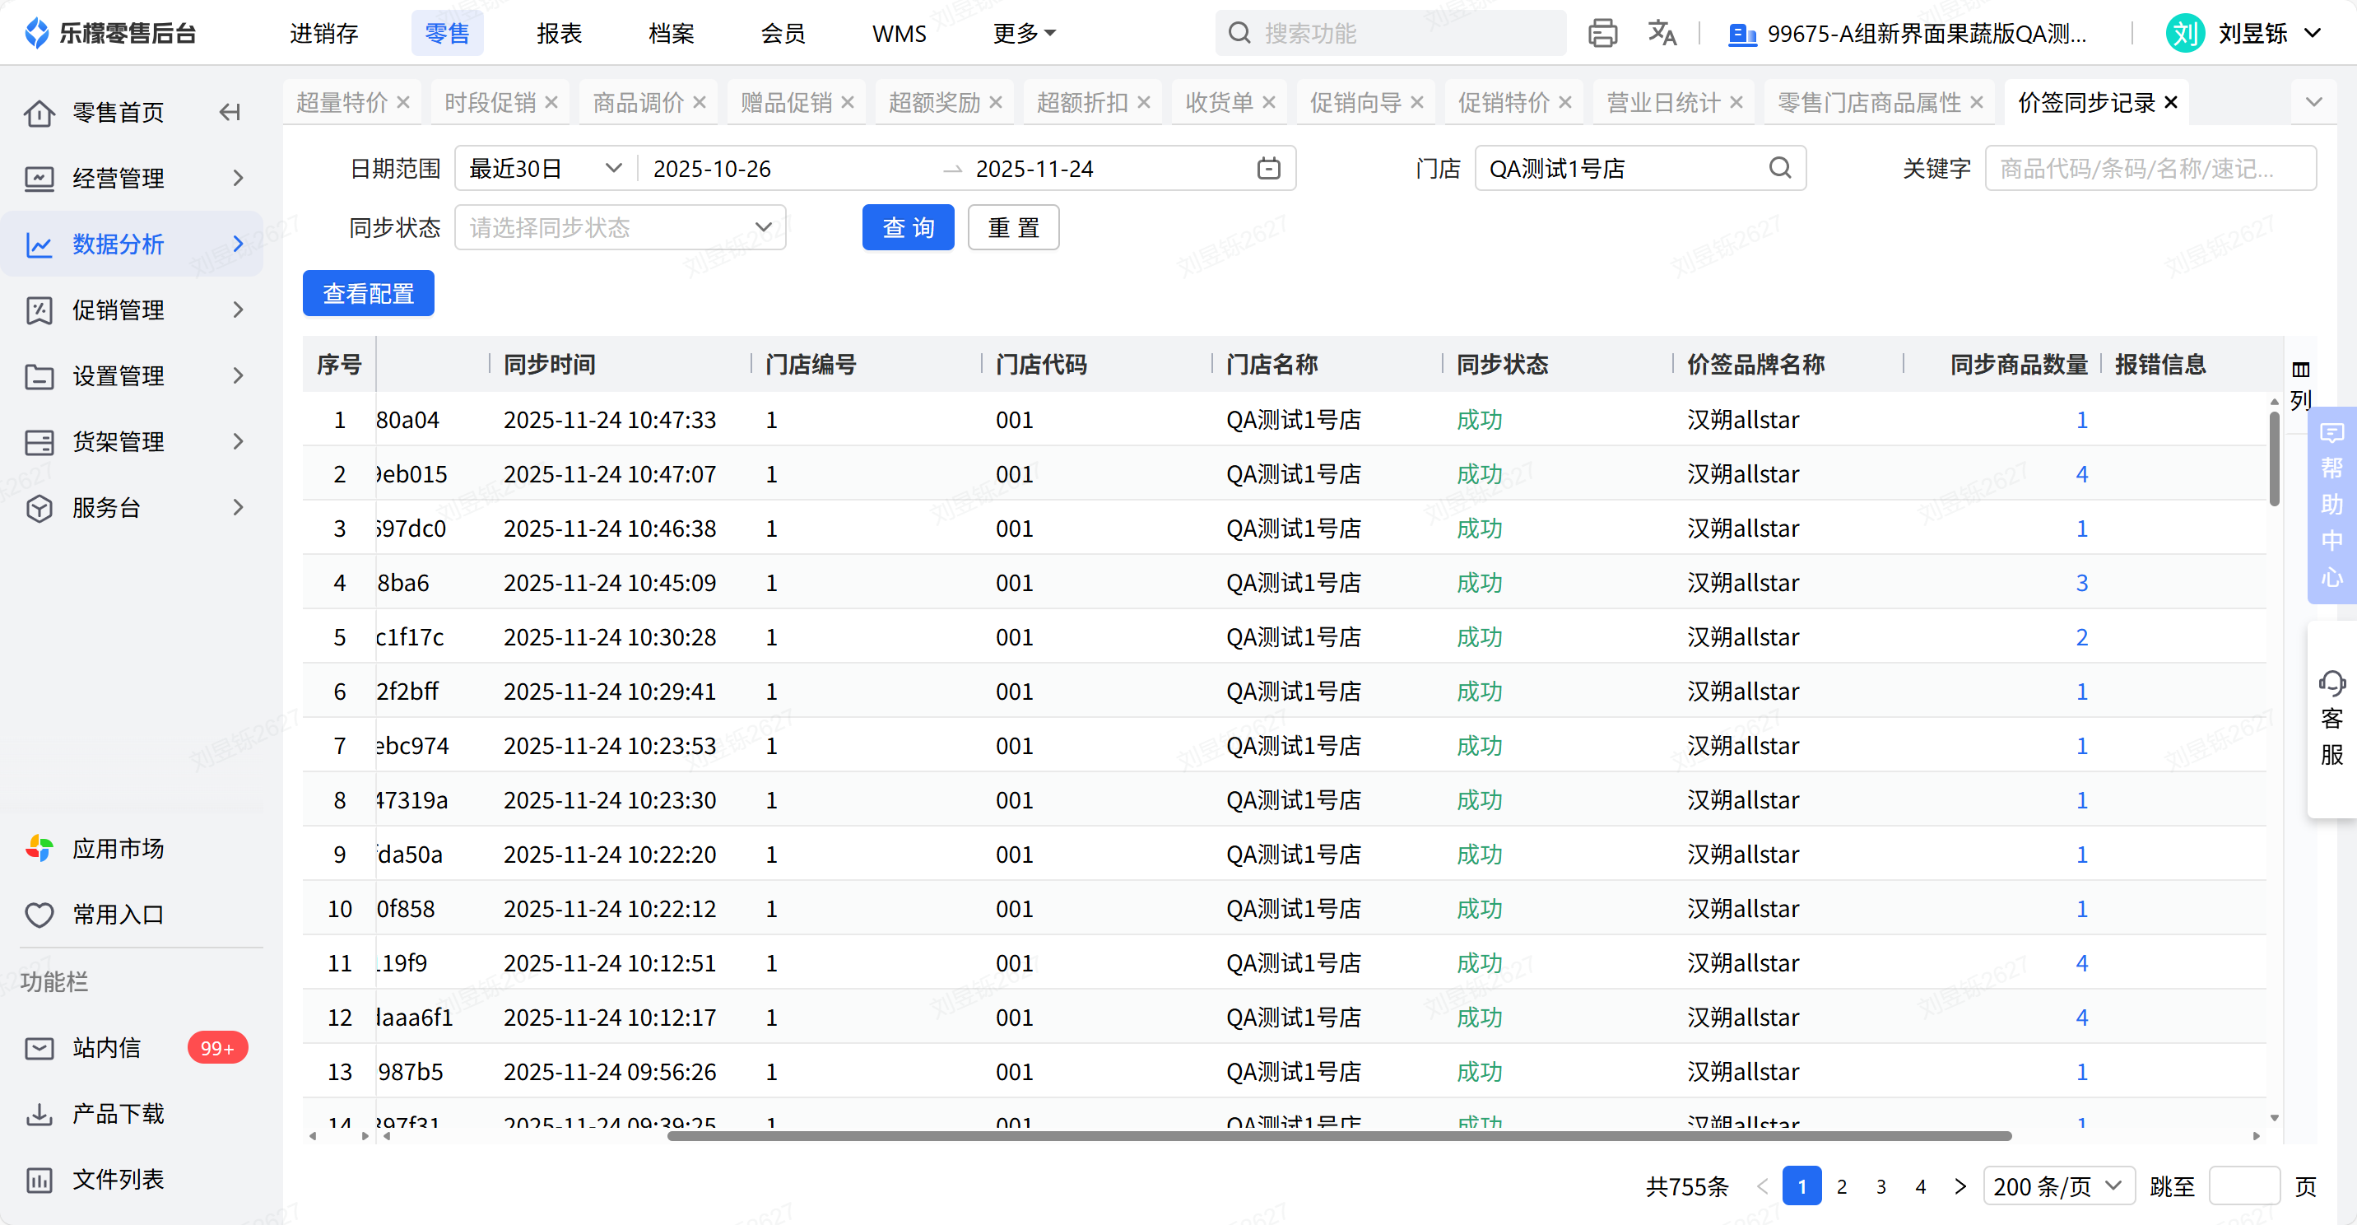Open 帮助中心 help panel
This screenshot has height=1225, width=2357.
(2331, 505)
